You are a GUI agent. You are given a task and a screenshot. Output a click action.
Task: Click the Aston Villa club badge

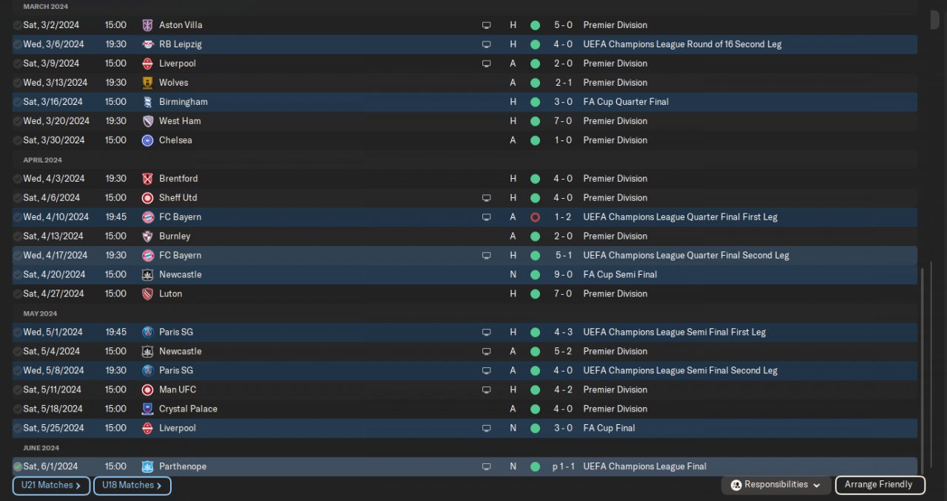pyautogui.click(x=148, y=25)
